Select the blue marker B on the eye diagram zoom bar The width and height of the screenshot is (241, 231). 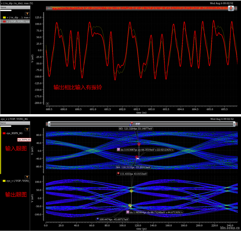point(131,125)
